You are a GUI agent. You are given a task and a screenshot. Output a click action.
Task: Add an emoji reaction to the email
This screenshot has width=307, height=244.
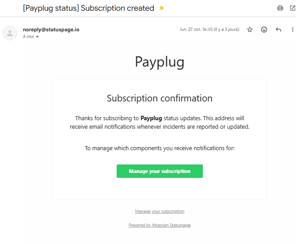coord(264,29)
